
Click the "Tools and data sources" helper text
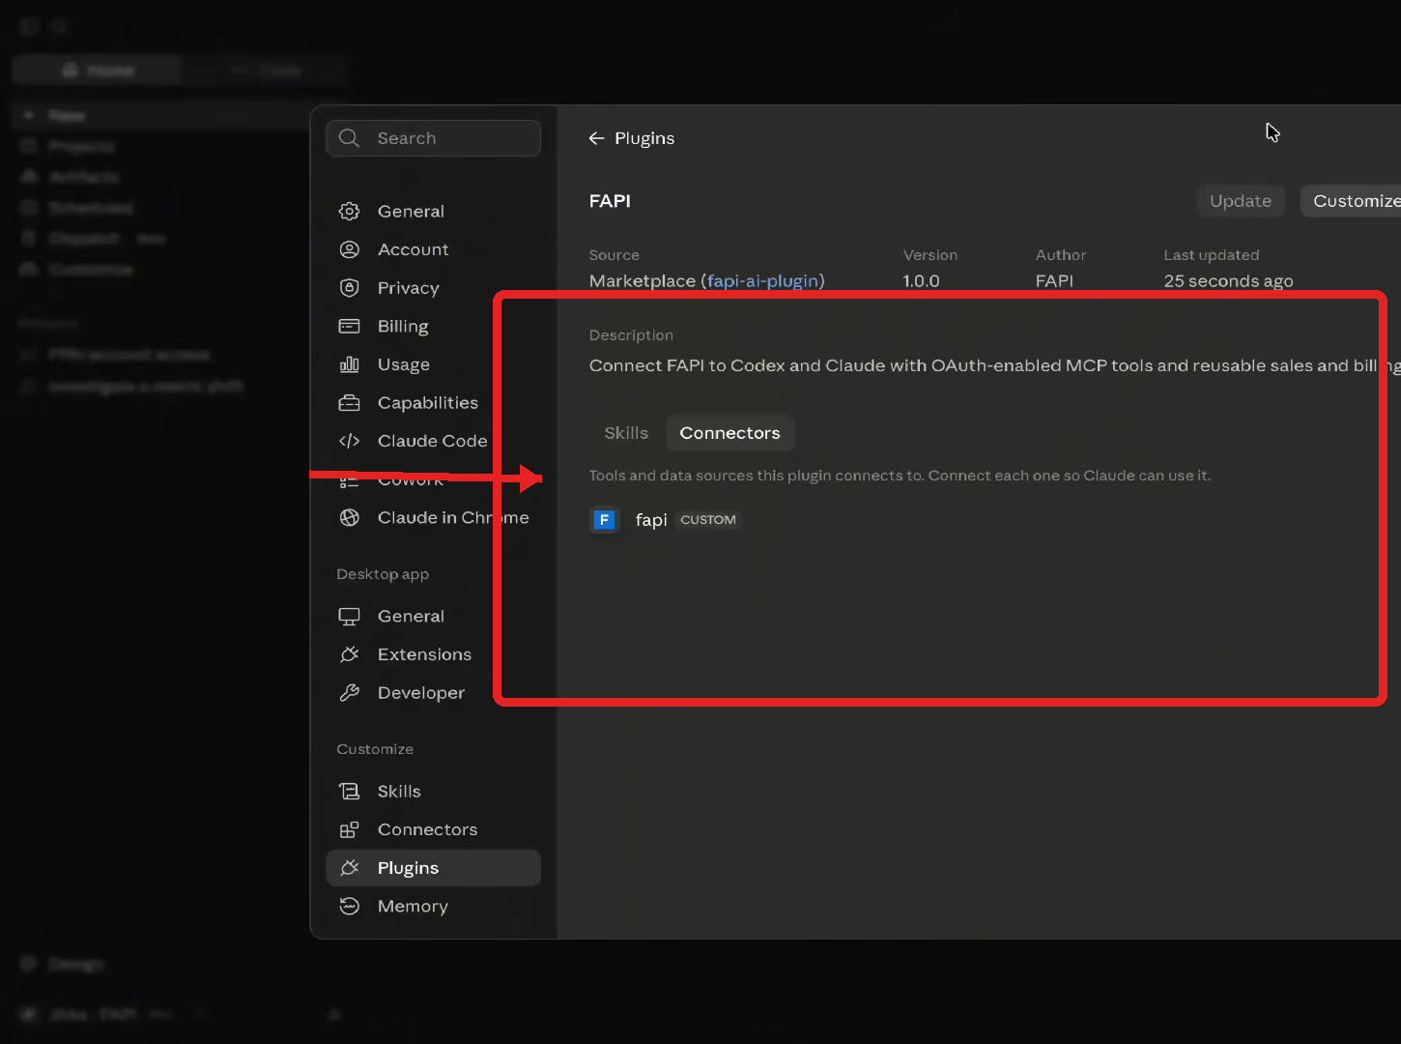(900, 476)
